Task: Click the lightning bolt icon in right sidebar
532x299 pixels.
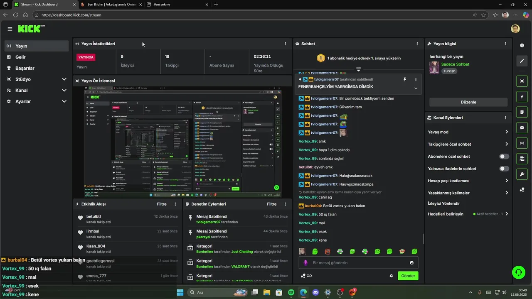Action: pos(522,97)
